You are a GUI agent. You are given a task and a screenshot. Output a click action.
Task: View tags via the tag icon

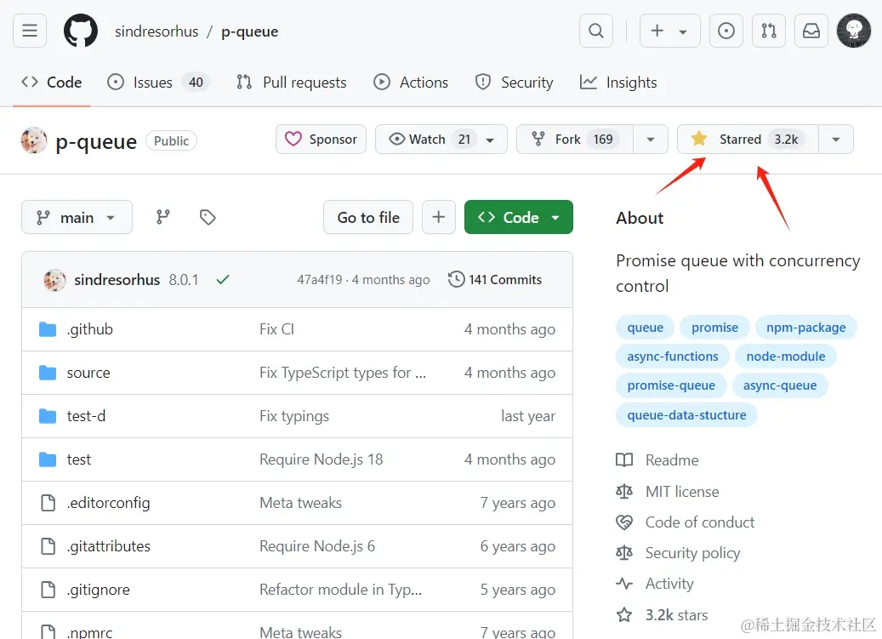tap(208, 217)
